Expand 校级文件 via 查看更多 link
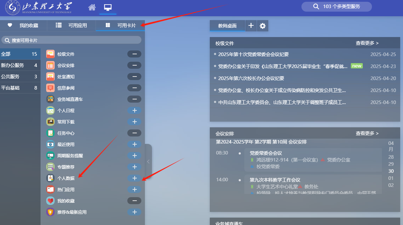 (367, 43)
